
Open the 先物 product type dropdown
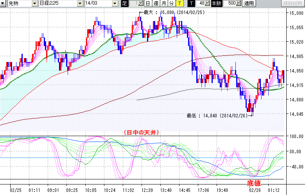[35, 4]
